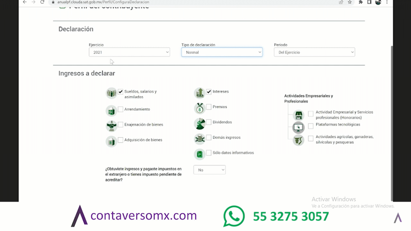Click Actividades Empresariales y Profesionales heading

click(x=309, y=99)
